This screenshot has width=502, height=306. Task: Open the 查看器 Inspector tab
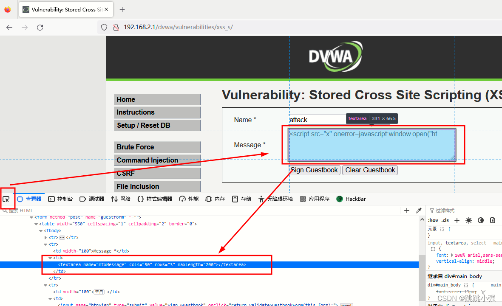[29, 199]
